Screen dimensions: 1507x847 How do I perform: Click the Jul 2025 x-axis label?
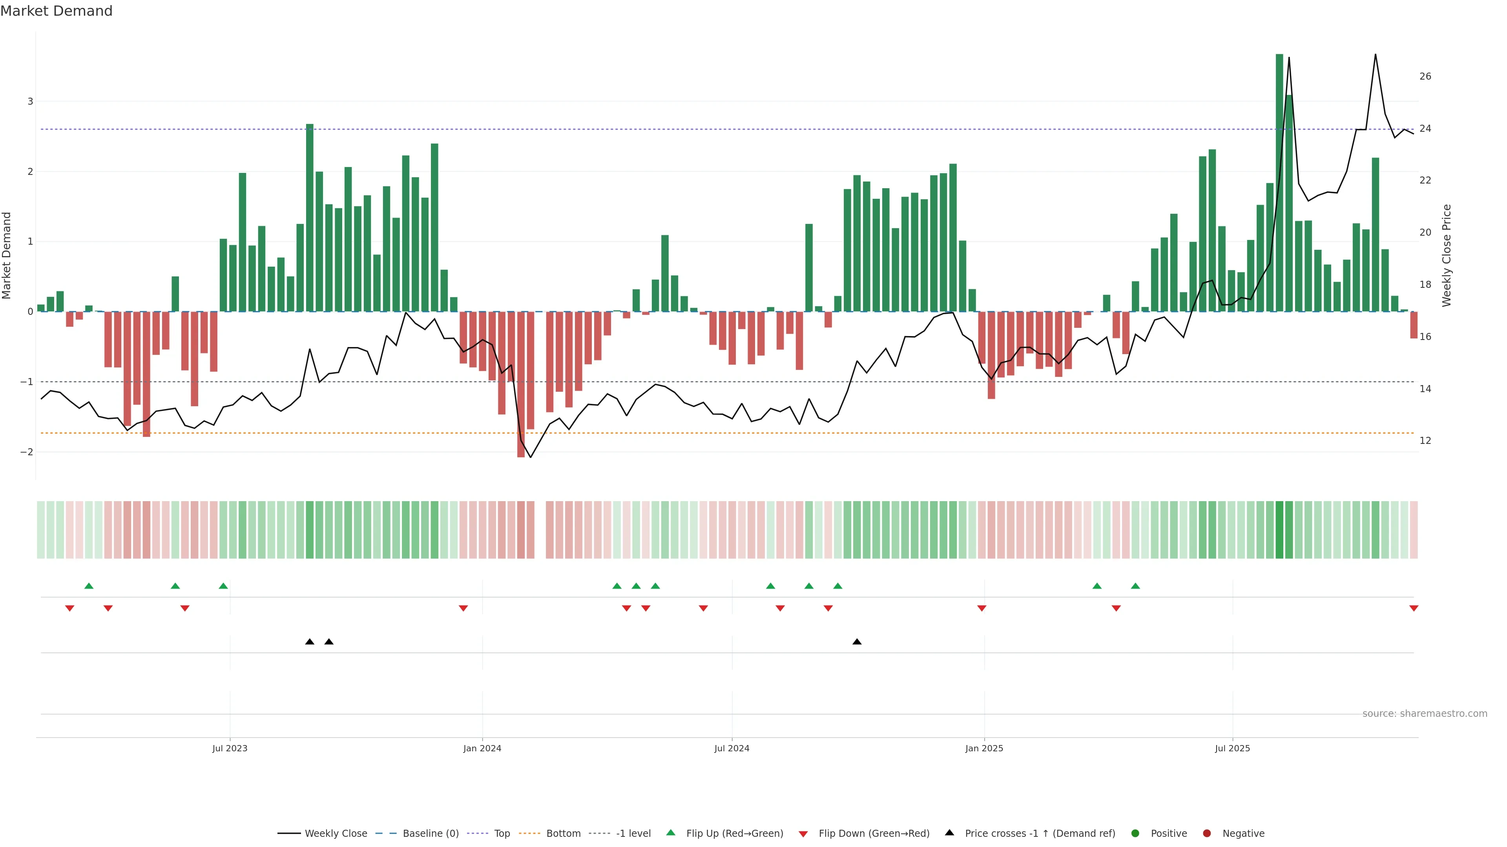[x=1232, y=748]
